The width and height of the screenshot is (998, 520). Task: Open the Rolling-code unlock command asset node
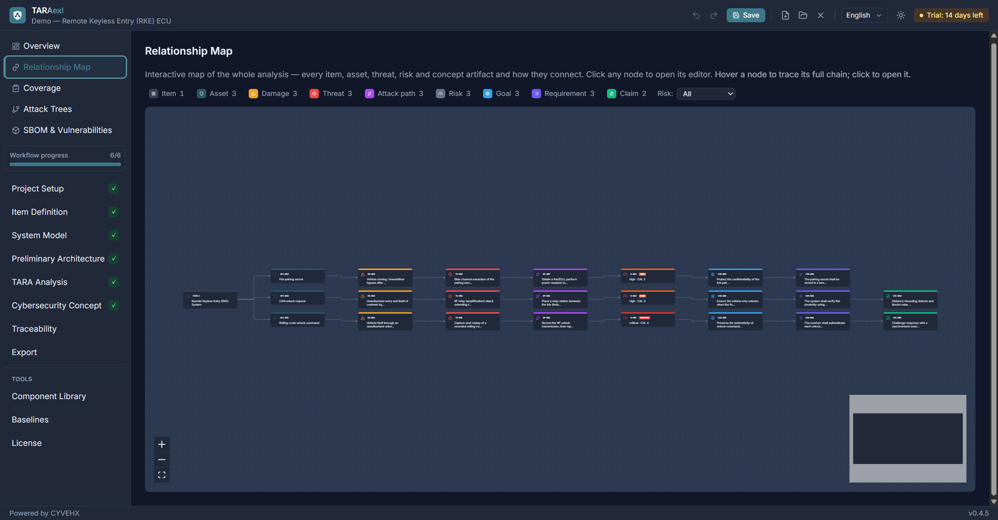point(298,320)
